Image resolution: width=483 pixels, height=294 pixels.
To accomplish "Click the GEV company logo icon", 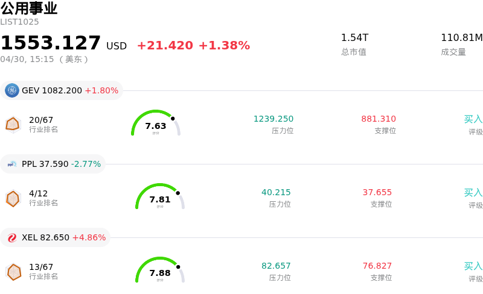I will [x=12, y=90].
